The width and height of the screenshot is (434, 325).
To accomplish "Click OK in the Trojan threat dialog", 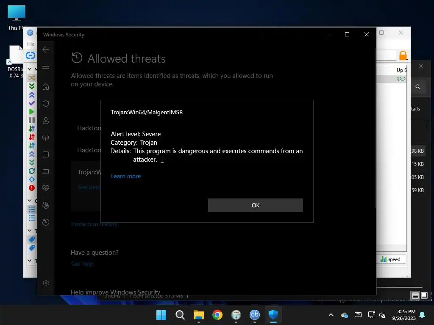I will 255,205.
